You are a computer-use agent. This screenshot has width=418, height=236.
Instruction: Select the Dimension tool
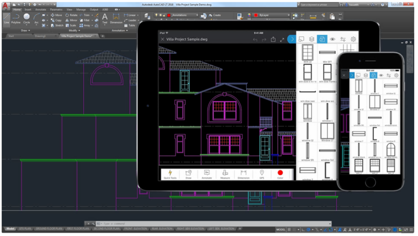[116, 18]
